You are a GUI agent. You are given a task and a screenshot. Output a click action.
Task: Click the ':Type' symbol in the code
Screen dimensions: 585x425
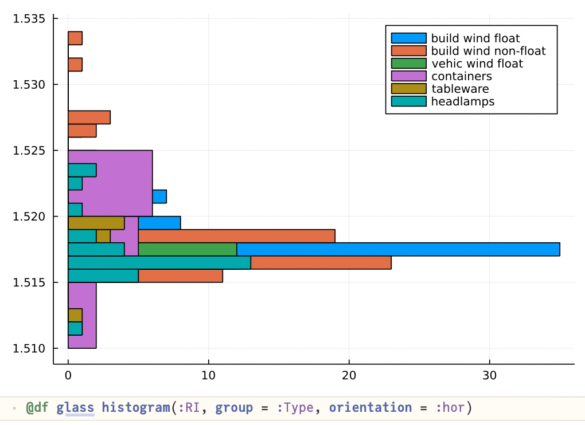(x=295, y=407)
